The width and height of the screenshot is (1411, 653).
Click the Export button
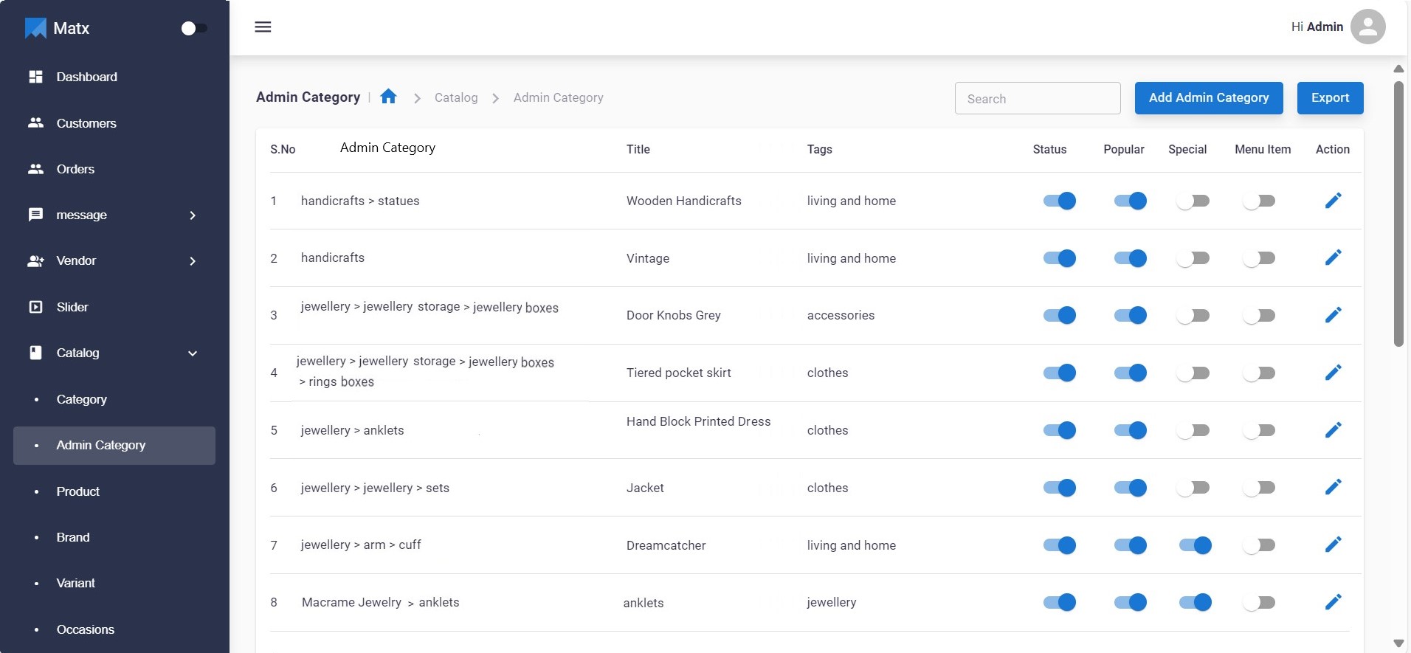click(x=1329, y=98)
